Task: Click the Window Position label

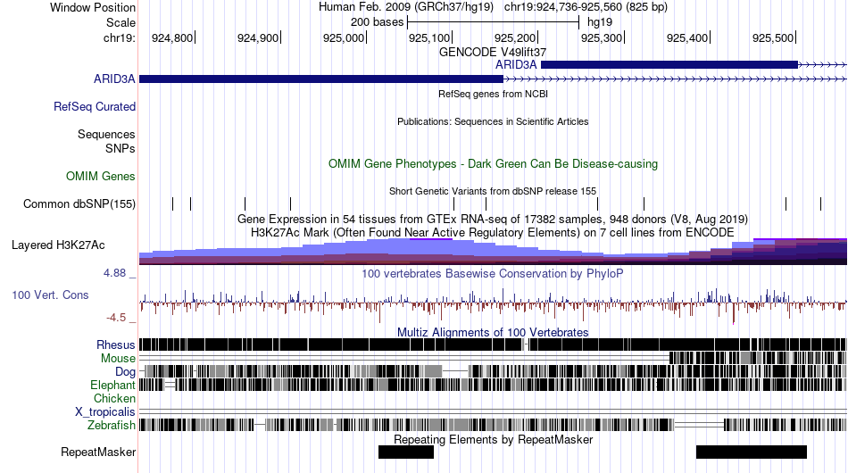Action: click(93, 7)
